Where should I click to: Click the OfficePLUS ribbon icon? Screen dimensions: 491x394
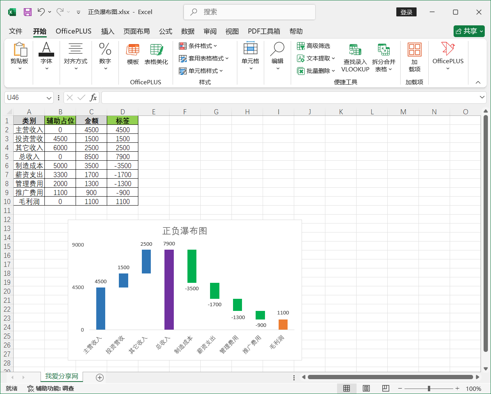(x=447, y=57)
